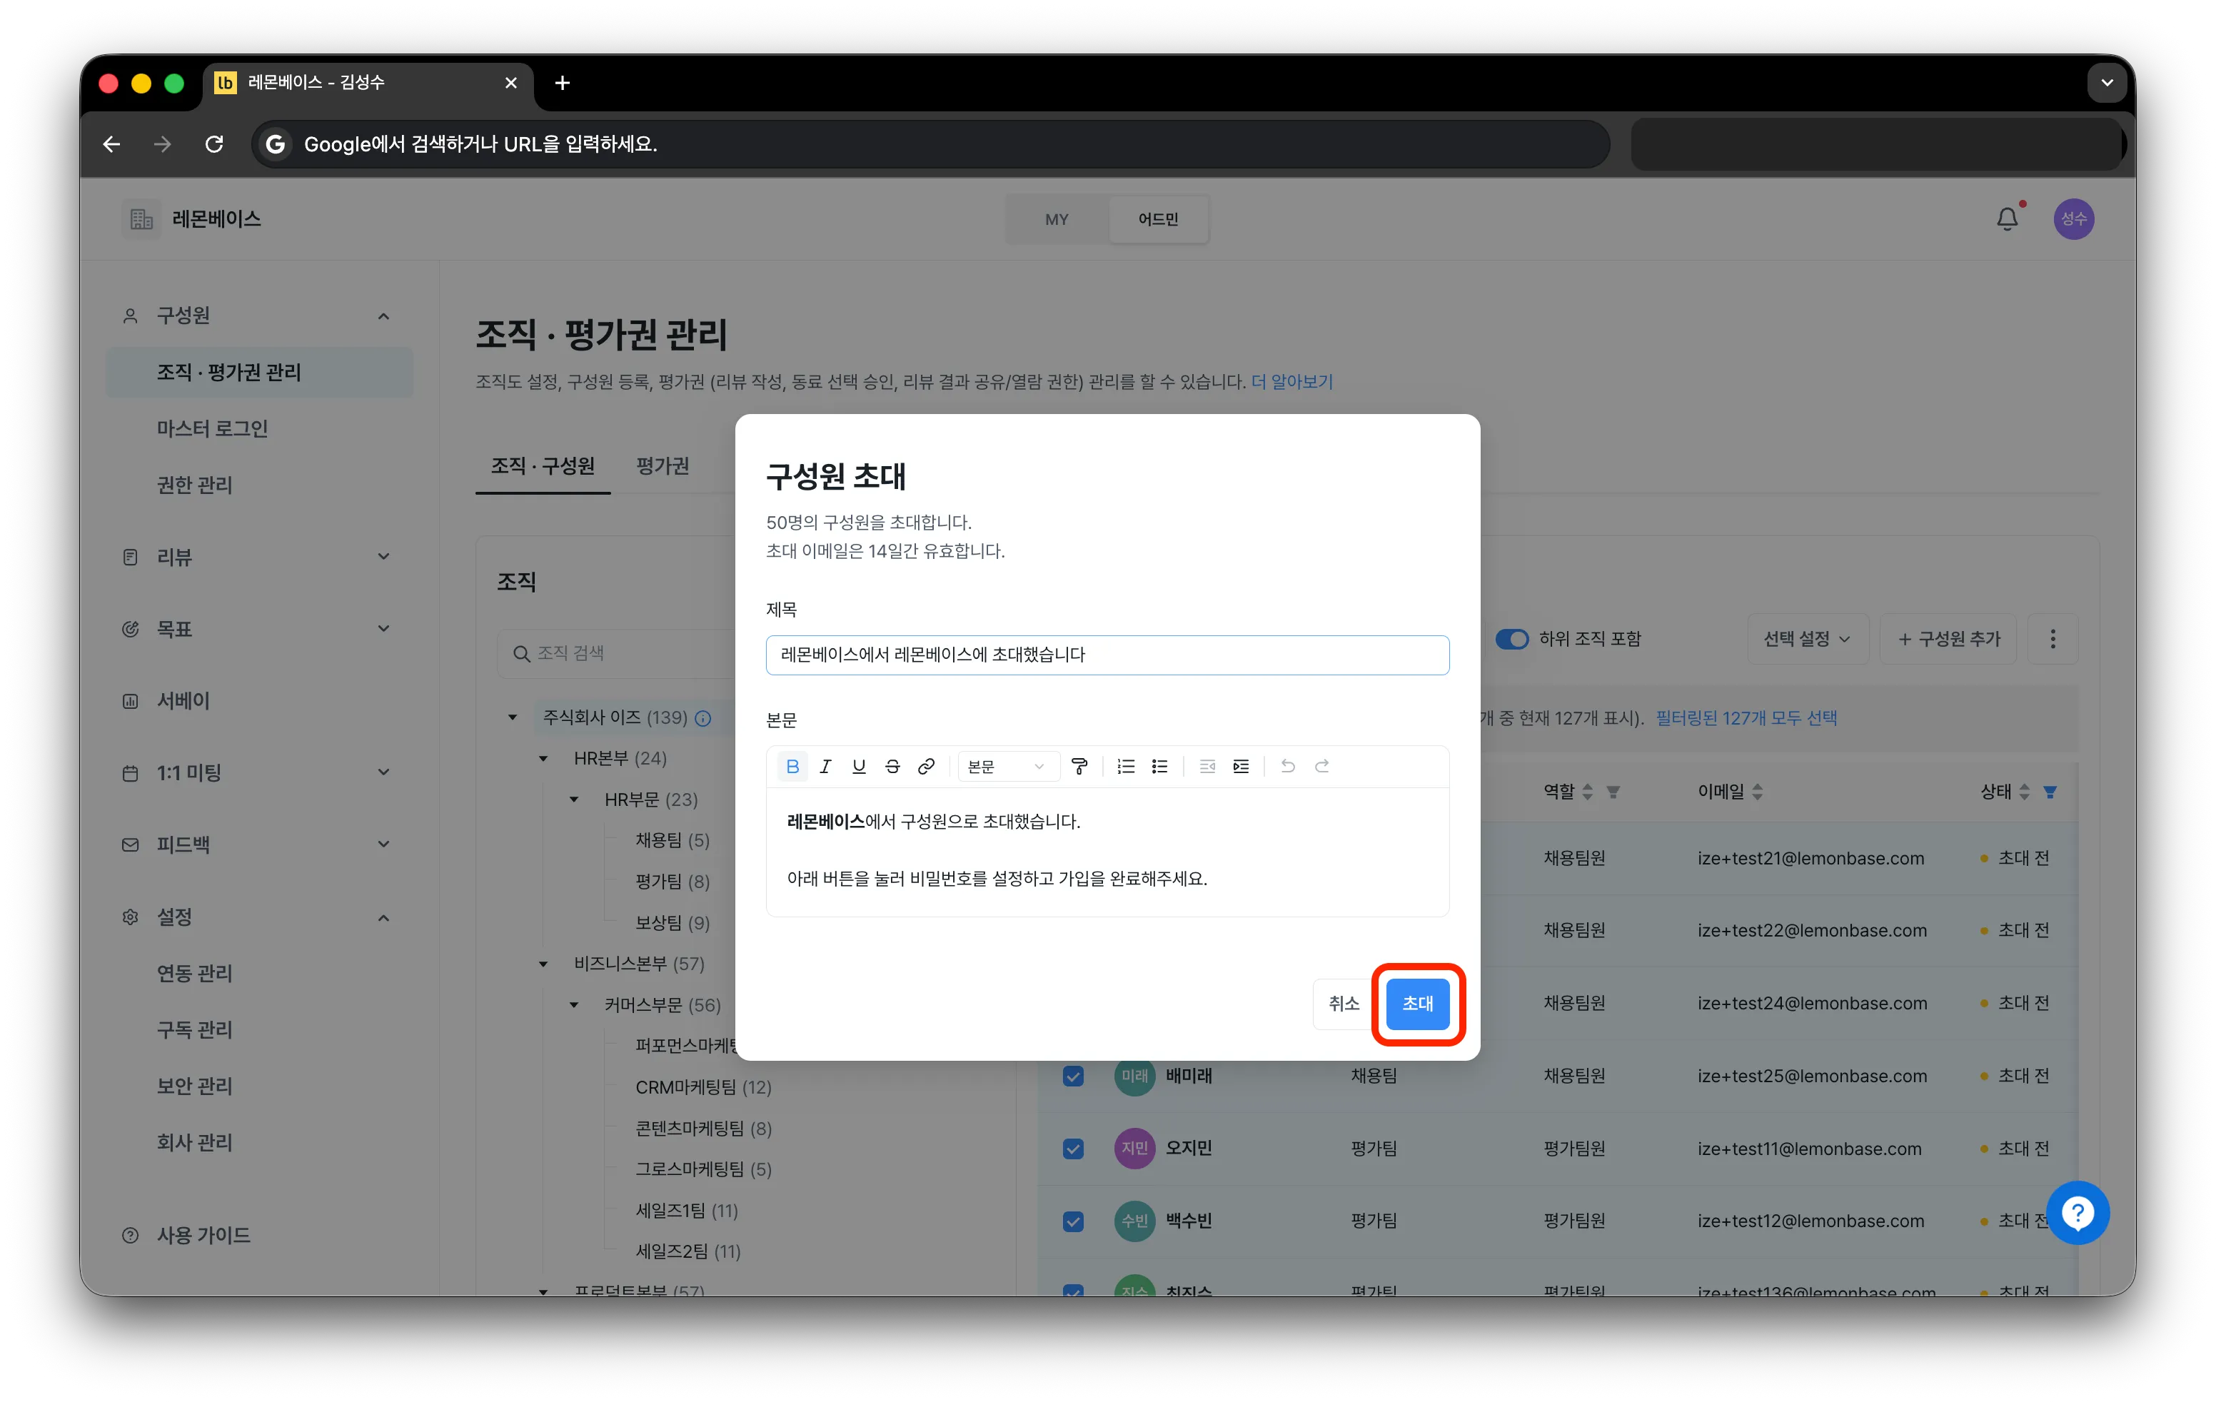Viewport: 2216px width, 1402px height.
Task: Open the three-dot more options menu
Action: click(x=2053, y=638)
